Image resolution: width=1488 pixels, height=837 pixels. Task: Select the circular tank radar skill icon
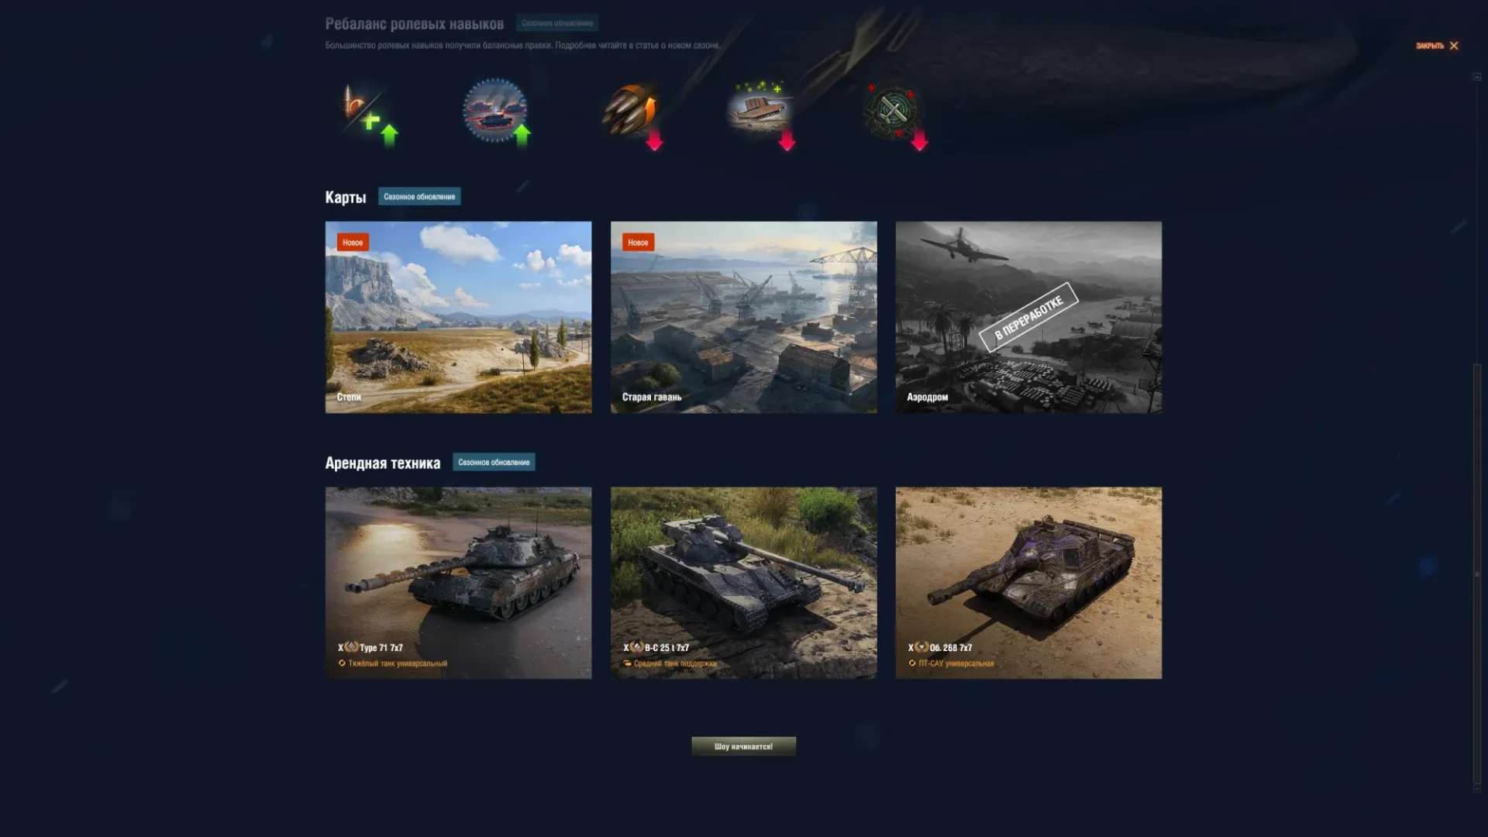(496, 112)
